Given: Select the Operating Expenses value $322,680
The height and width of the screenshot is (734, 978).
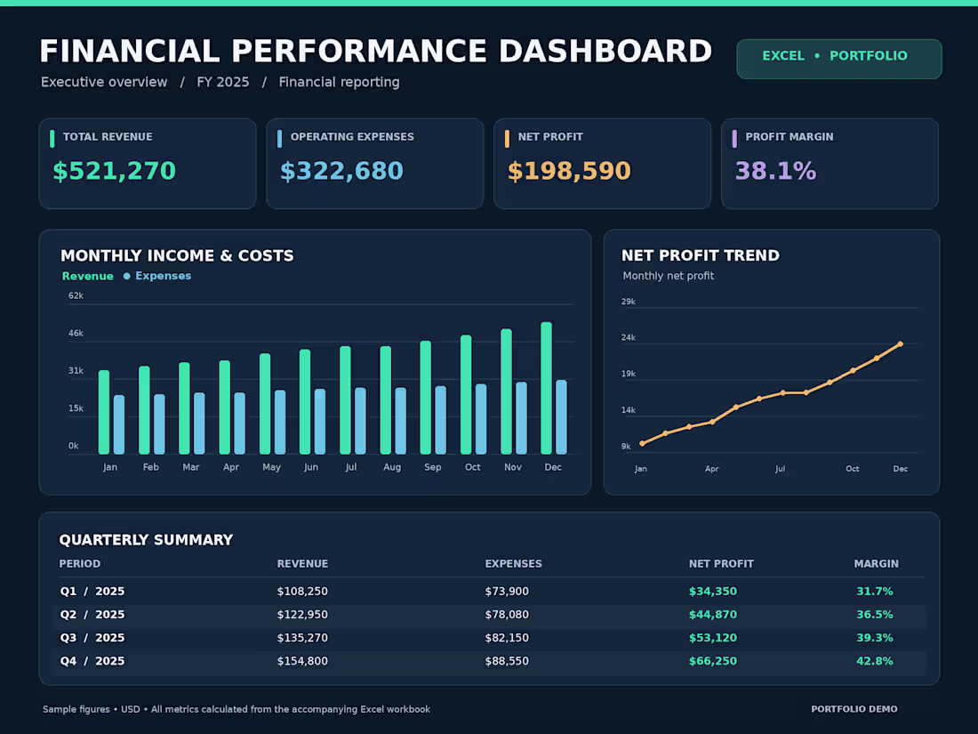Looking at the screenshot, I should (341, 171).
